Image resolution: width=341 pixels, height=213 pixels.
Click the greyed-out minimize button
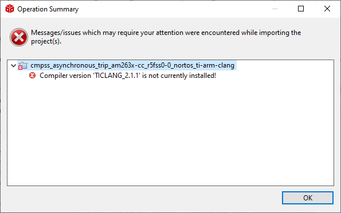tap(275, 9)
